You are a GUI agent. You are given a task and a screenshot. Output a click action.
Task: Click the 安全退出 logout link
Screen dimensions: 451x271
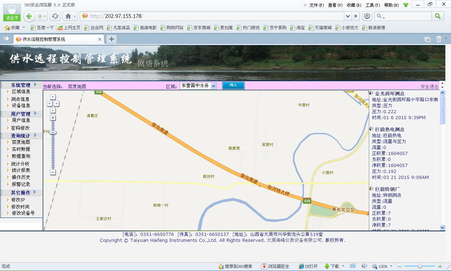click(x=429, y=86)
